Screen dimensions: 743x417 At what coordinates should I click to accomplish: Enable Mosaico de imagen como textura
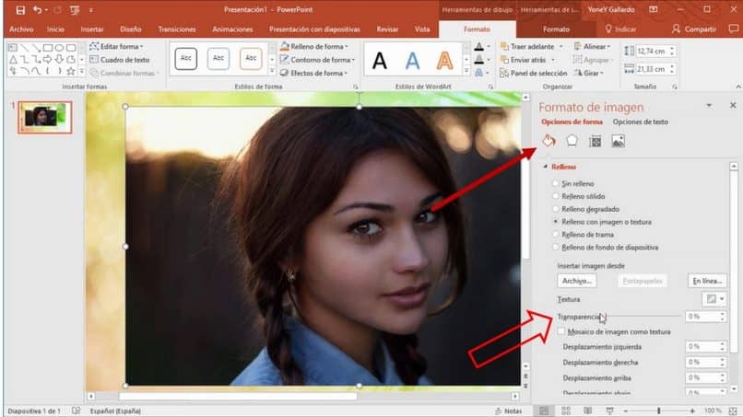click(x=561, y=331)
